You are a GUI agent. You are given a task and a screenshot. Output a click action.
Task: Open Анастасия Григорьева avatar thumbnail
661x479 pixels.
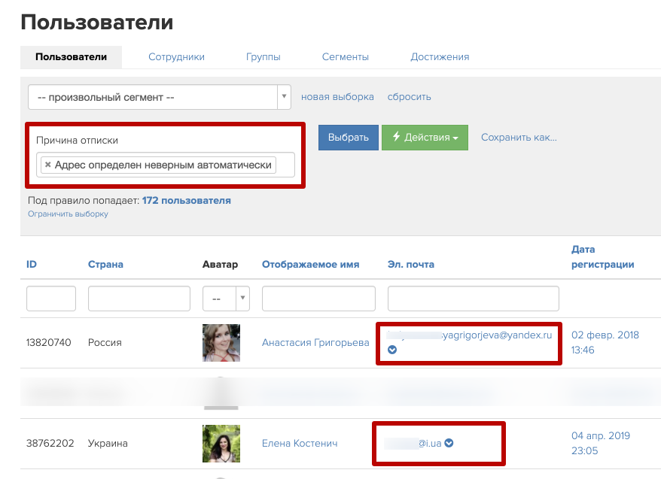(x=221, y=343)
